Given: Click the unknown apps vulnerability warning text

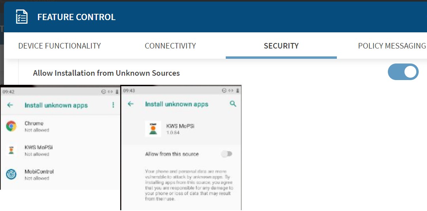Looking at the screenshot, I should (x=189, y=185).
